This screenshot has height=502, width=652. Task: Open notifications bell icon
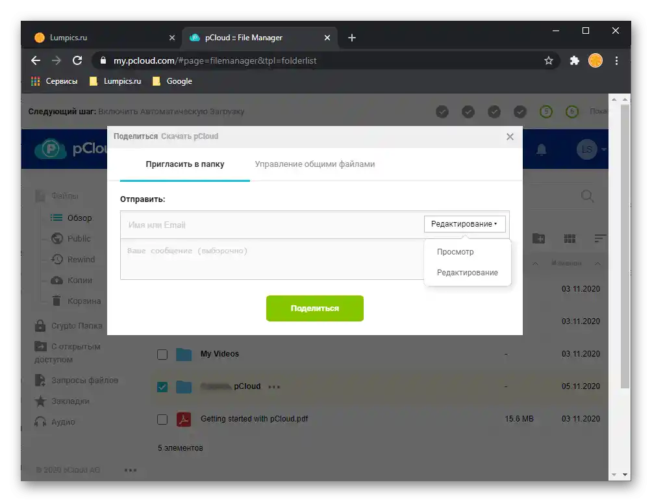(x=541, y=149)
